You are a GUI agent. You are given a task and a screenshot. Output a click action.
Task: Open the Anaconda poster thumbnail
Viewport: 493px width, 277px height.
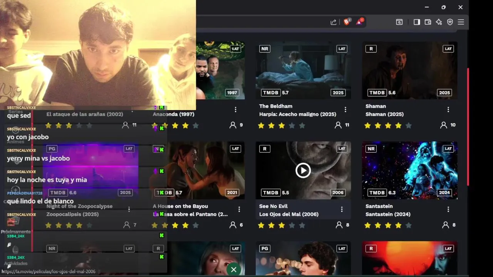pyautogui.click(x=220, y=70)
